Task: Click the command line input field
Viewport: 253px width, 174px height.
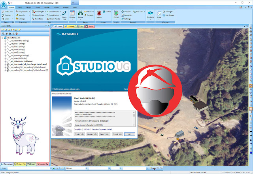Action: click(x=28, y=168)
